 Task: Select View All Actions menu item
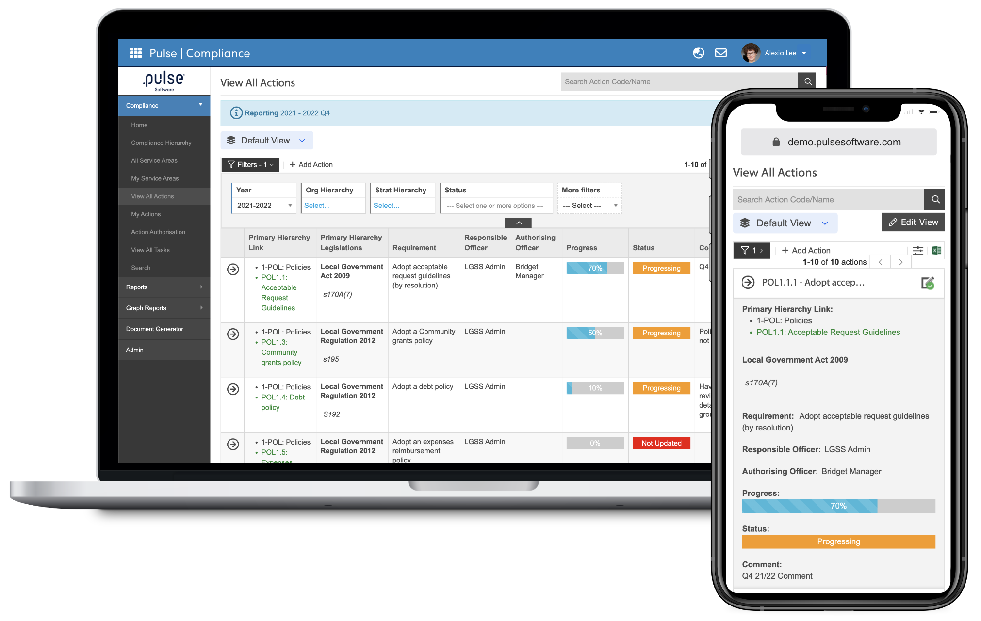[153, 196]
